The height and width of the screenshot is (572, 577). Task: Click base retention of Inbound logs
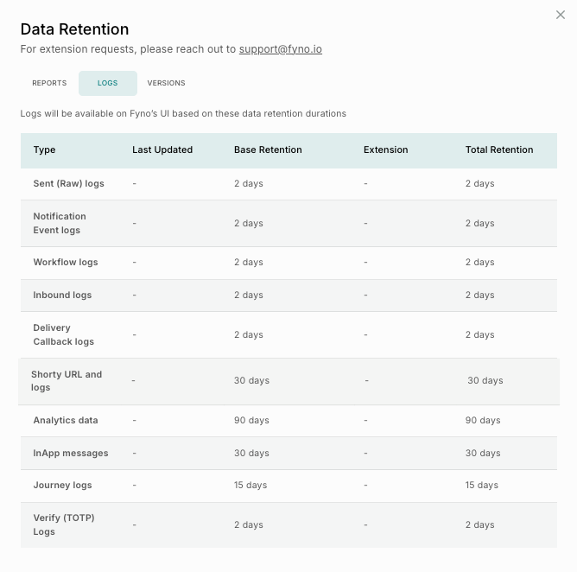(249, 295)
